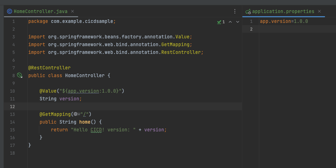Click the home method name
This screenshot has height=168, width=336.
[85, 122]
